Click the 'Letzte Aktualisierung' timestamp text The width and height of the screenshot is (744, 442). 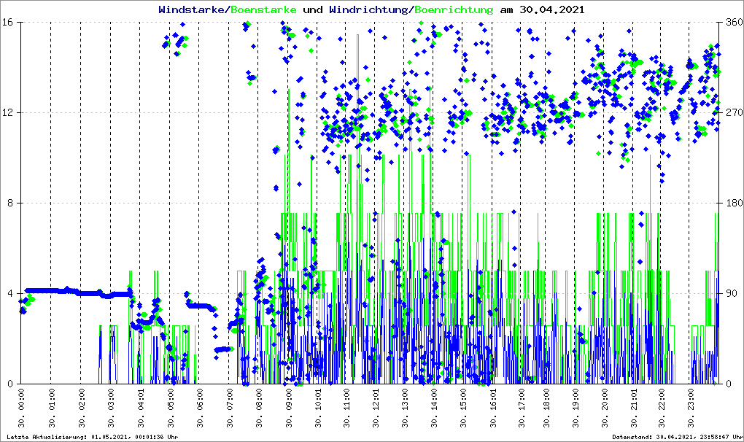pyautogui.click(x=93, y=437)
